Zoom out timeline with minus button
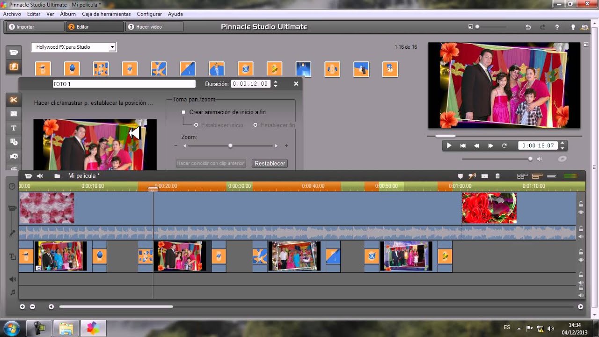599x337 pixels. click(x=32, y=307)
